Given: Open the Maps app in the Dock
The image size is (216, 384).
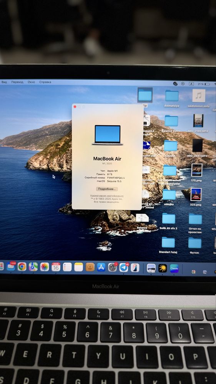Looking at the screenshot, I should coord(33,267).
